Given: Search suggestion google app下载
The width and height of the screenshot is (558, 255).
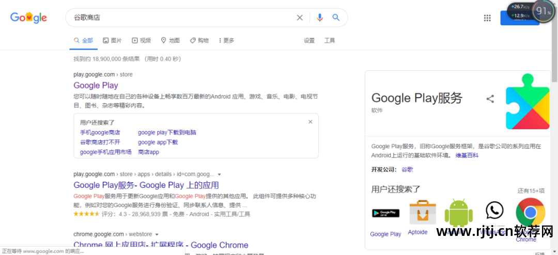Looking at the screenshot, I should click(x=158, y=142).
